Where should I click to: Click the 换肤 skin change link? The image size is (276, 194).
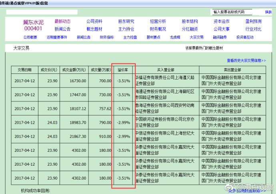click(268, 12)
